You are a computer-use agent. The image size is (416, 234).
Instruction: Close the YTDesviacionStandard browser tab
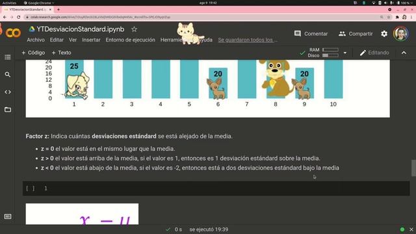coord(50,10)
